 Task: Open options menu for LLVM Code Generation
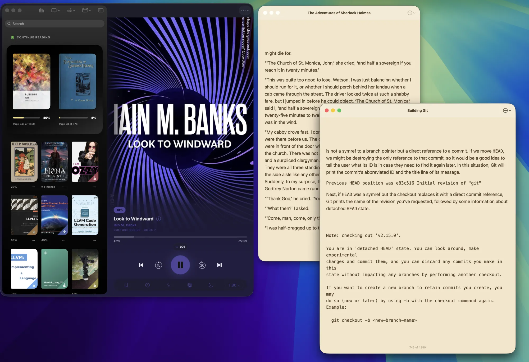pos(94,241)
